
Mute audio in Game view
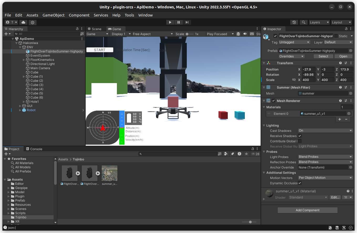tap(245, 34)
